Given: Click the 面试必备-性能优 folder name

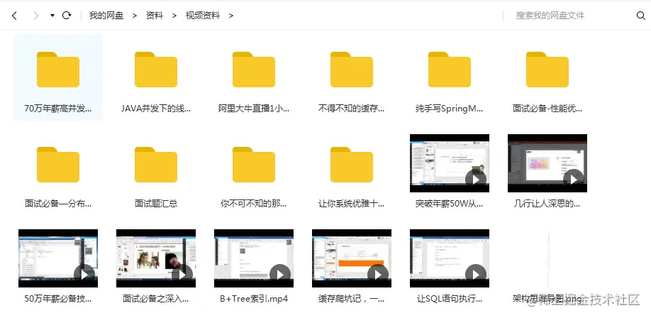Looking at the screenshot, I should point(547,109).
